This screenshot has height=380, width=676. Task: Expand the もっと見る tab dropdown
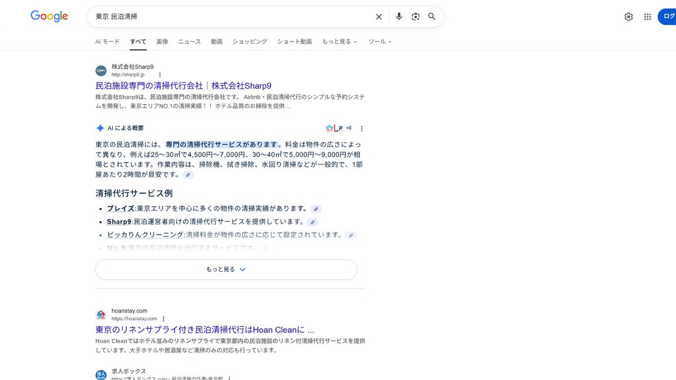tap(339, 42)
